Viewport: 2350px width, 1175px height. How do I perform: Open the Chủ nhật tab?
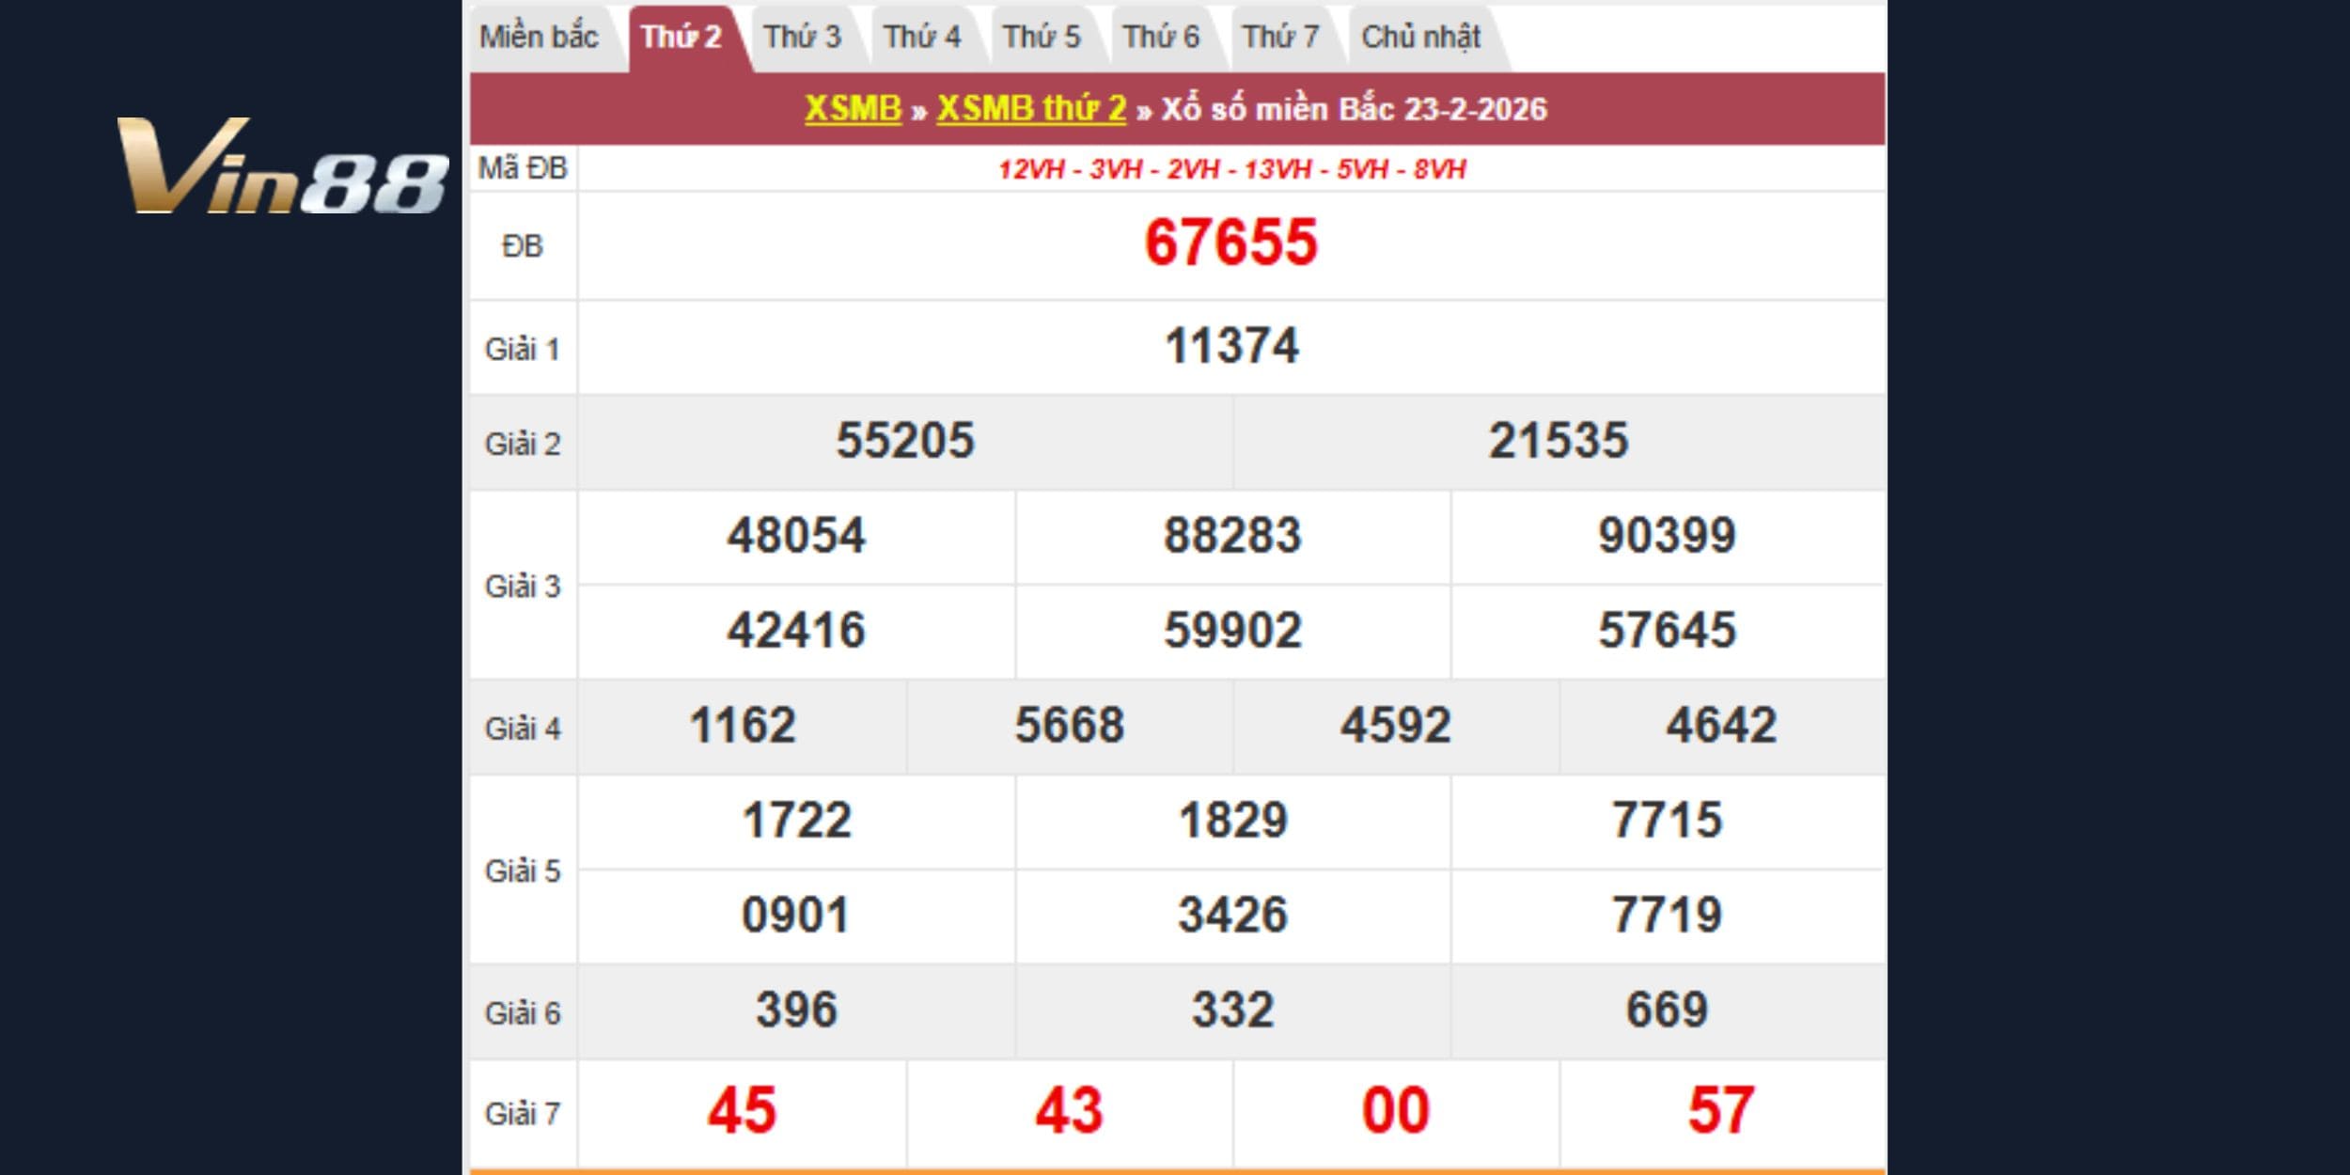(1420, 38)
